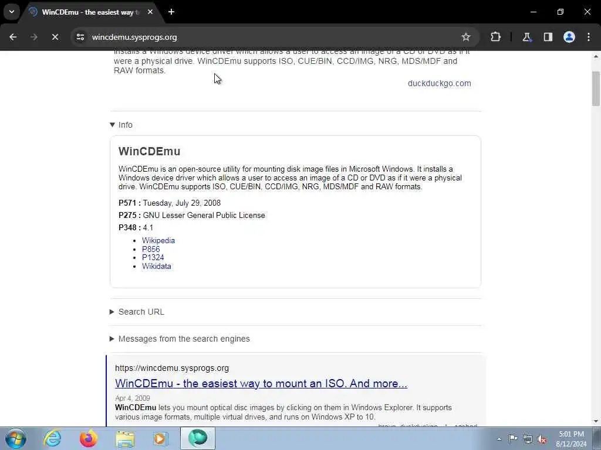Click the browser forward arrow
601x450 pixels.
click(34, 37)
